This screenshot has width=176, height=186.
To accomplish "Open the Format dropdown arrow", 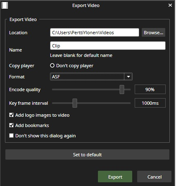I will coord(128,77).
